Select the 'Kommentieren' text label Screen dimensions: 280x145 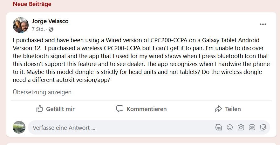coord(147,109)
